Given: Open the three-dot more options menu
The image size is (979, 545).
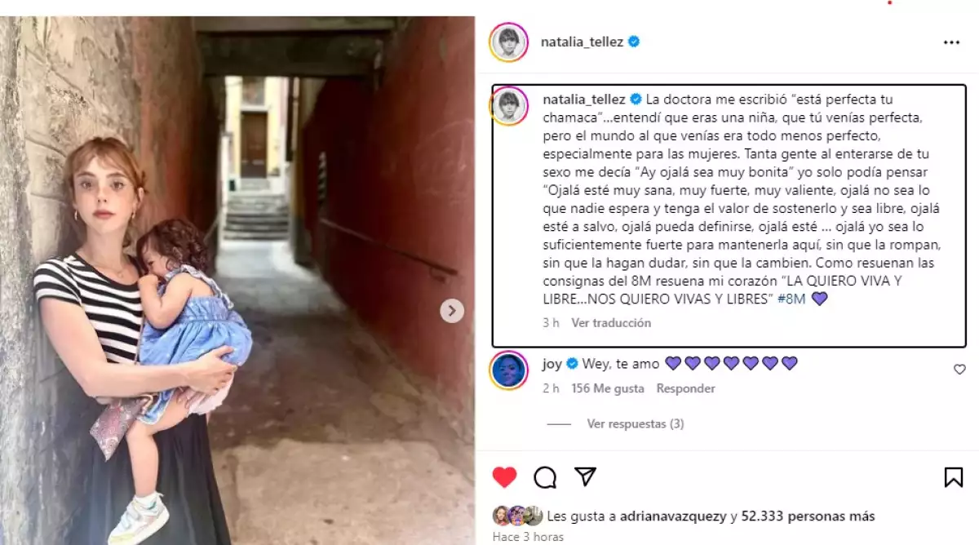Looking at the screenshot, I should [951, 42].
